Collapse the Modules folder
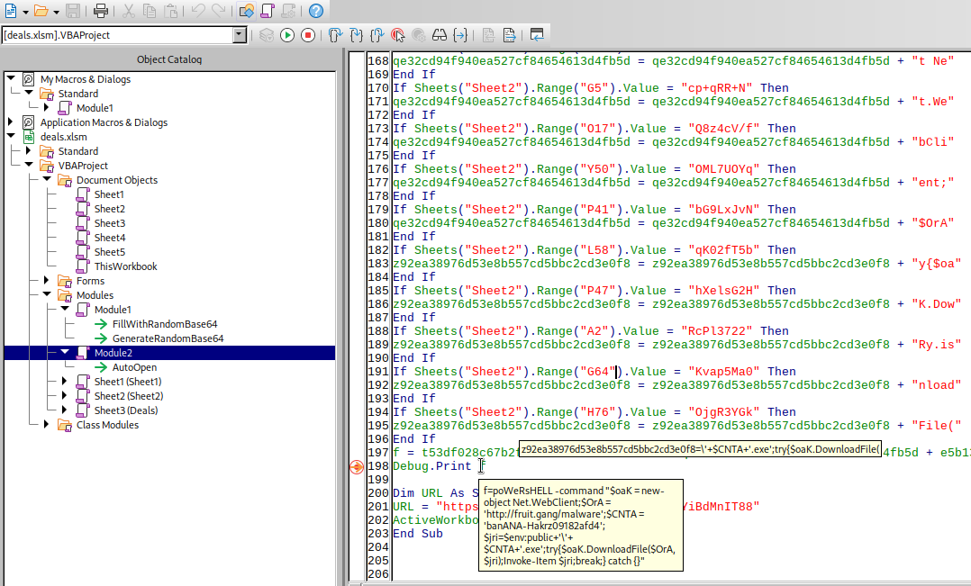Viewport: 971px width, 586px height. pyautogui.click(x=47, y=294)
